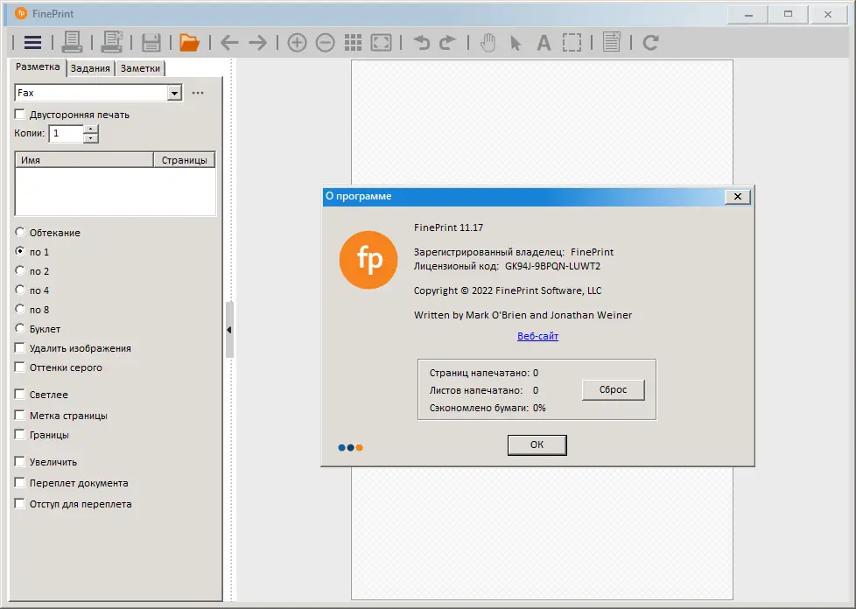Select the по 4 layout option
856x609 pixels.
click(x=19, y=290)
